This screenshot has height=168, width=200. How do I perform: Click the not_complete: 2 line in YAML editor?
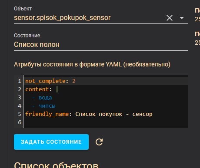[106, 81]
